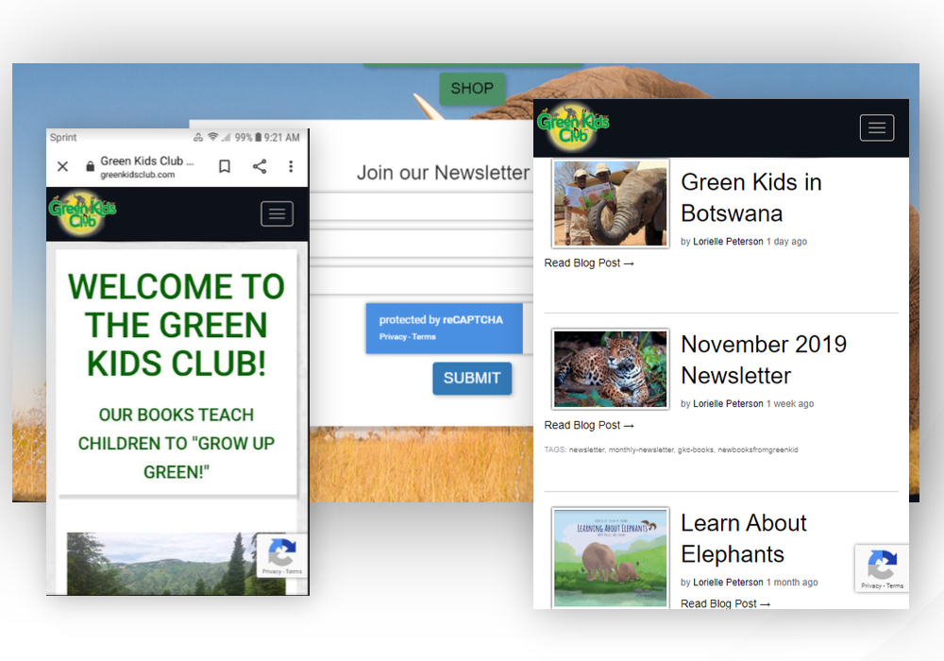
Task: Tap the WiFi status icon on phone
Action: 213,137
